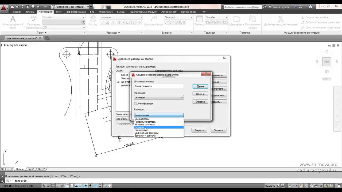Toggle Ortho mode in status bar
Viewport: 342px width, 192px height.
pos(58,186)
